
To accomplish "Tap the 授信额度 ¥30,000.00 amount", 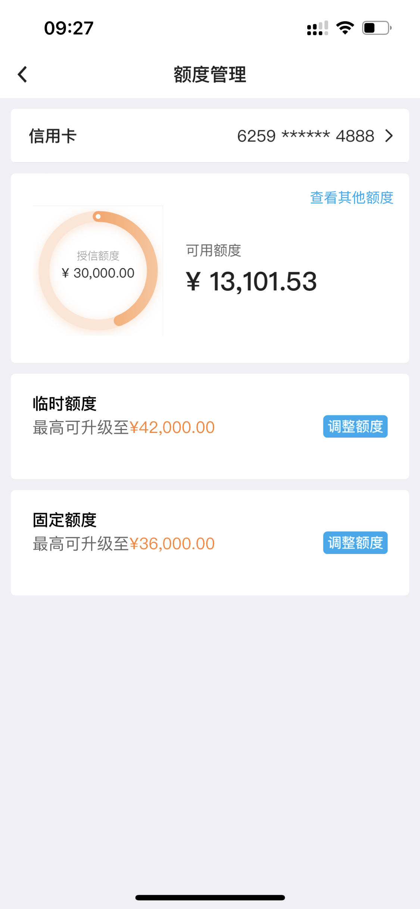I will [98, 273].
